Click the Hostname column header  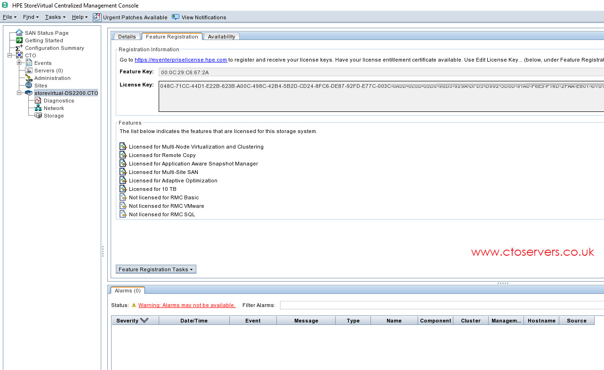click(x=541, y=321)
